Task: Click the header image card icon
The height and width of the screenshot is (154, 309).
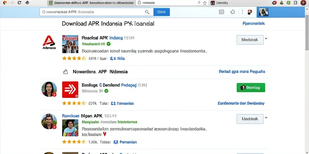Action: tap(221, 12)
